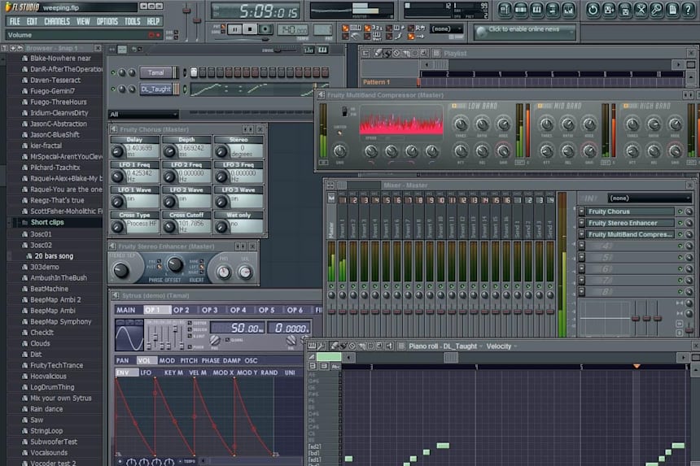700x466 pixels.
Task: Open the project info page icon
Action: (x=673, y=10)
